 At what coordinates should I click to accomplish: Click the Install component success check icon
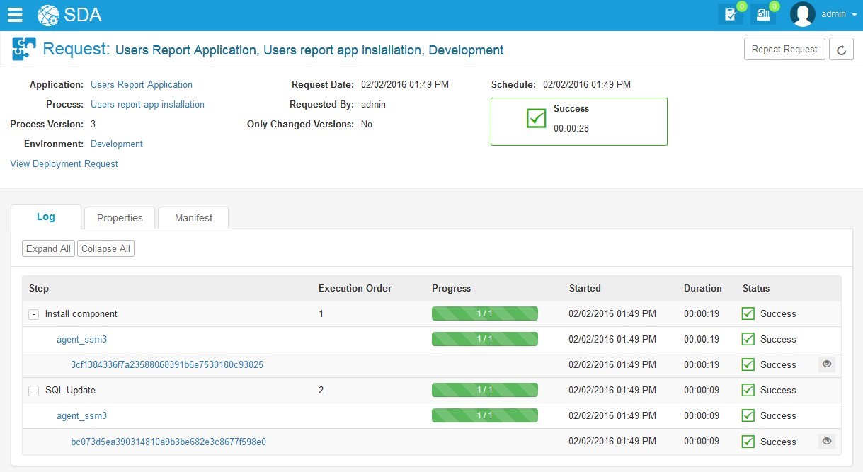pyautogui.click(x=748, y=313)
